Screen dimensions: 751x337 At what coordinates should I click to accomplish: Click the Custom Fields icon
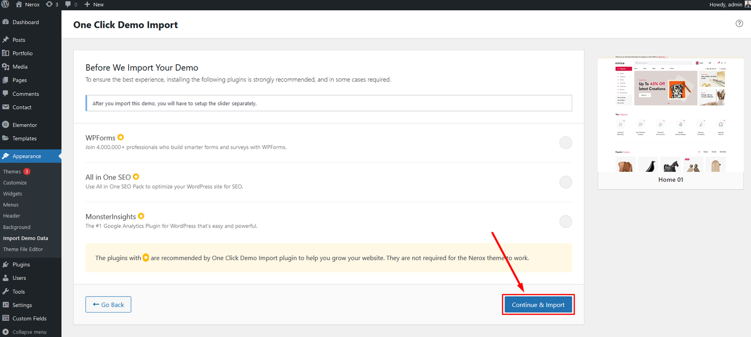6,318
